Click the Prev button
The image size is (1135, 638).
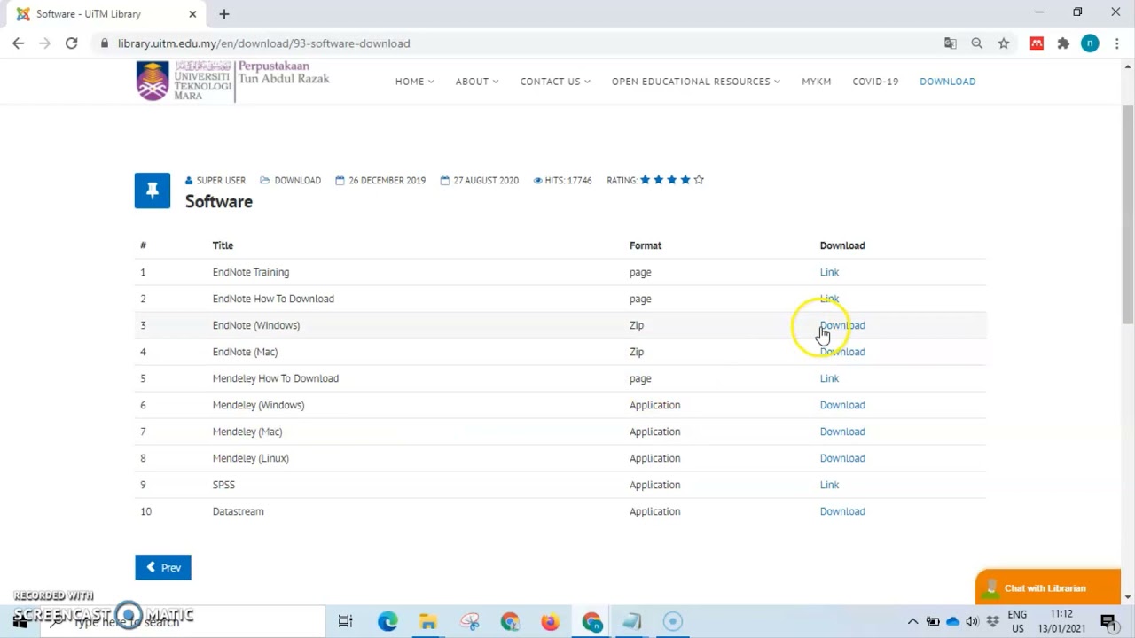pos(163,568)
